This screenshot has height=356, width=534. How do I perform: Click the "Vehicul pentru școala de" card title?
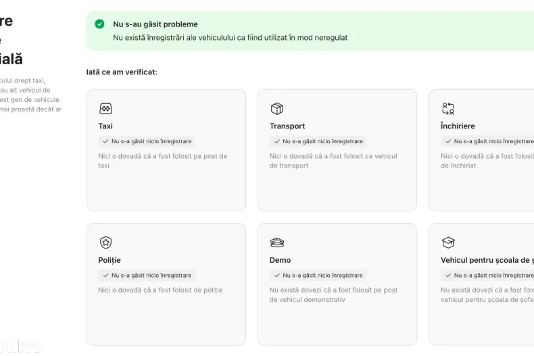487,260
